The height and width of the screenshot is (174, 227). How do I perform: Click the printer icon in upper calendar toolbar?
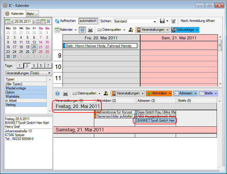pos(90,30)
